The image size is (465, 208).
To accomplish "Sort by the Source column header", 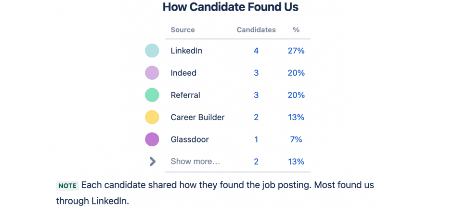I will [x=182, y=30].
